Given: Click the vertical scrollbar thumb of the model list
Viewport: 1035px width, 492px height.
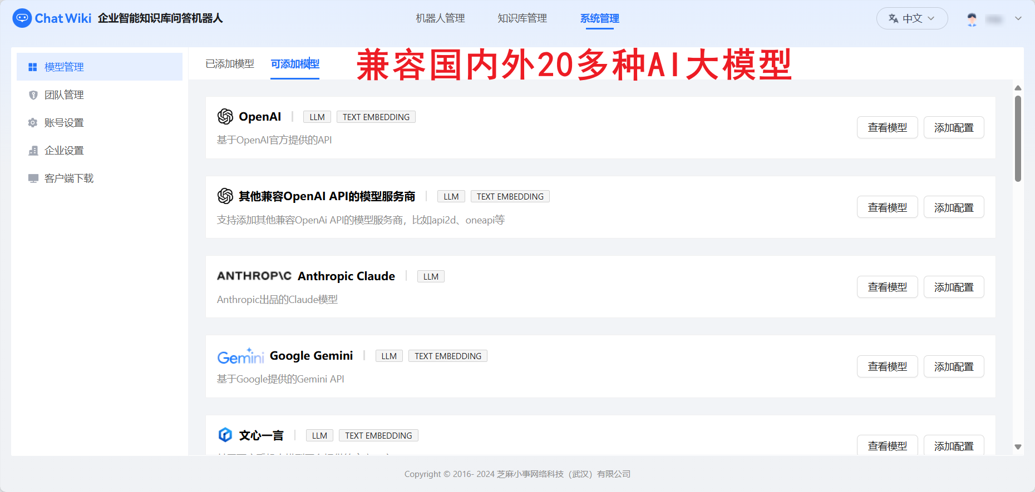Looking at the screenshot, I should (1018, 138).
